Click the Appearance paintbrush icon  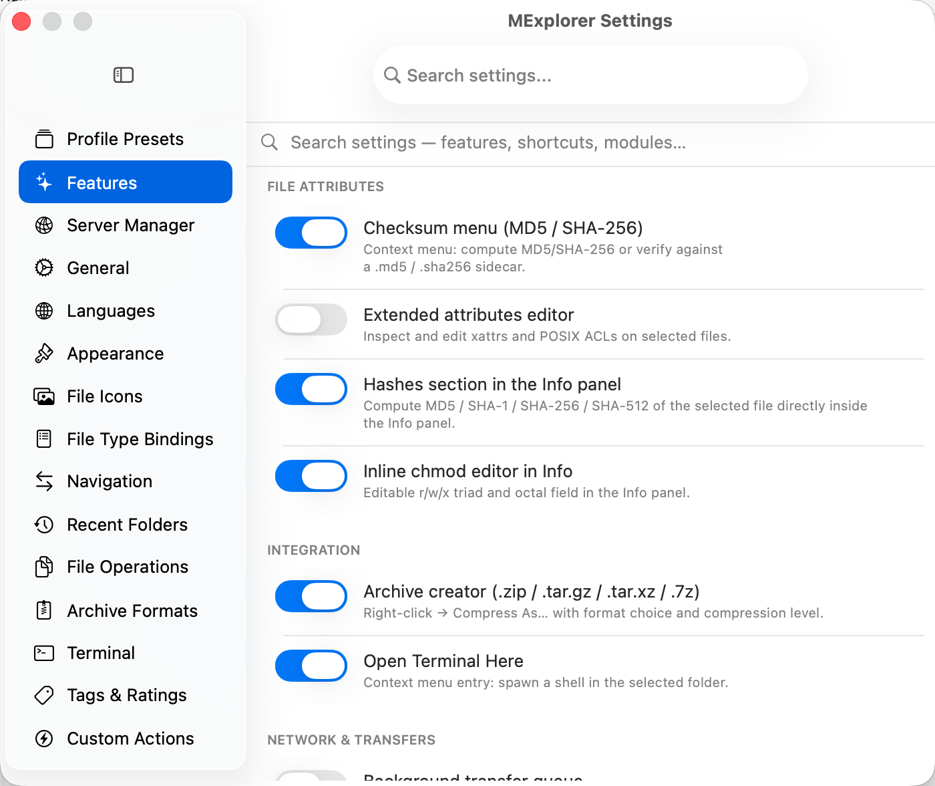(x=44, y=354)
